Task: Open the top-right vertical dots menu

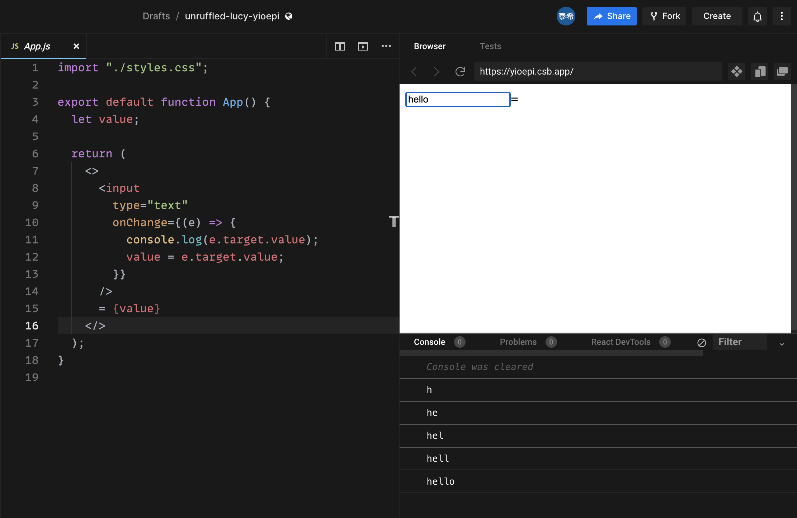Action: point(782,16)
